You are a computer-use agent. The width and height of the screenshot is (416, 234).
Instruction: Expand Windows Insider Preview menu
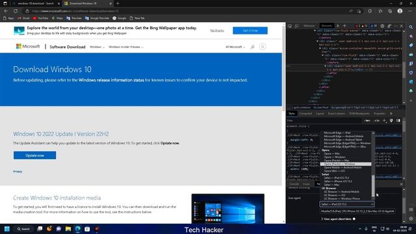point(126,47)
